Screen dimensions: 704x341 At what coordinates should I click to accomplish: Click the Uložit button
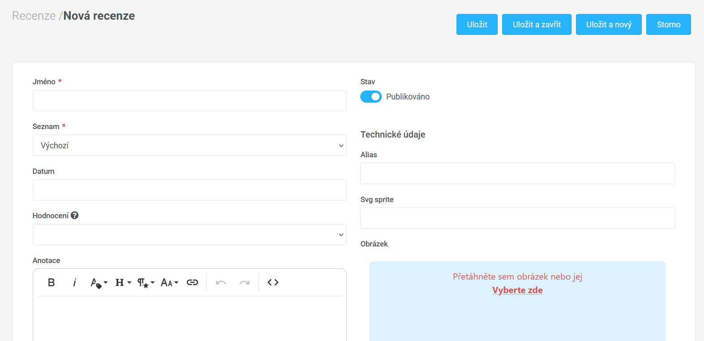[477, 25]
